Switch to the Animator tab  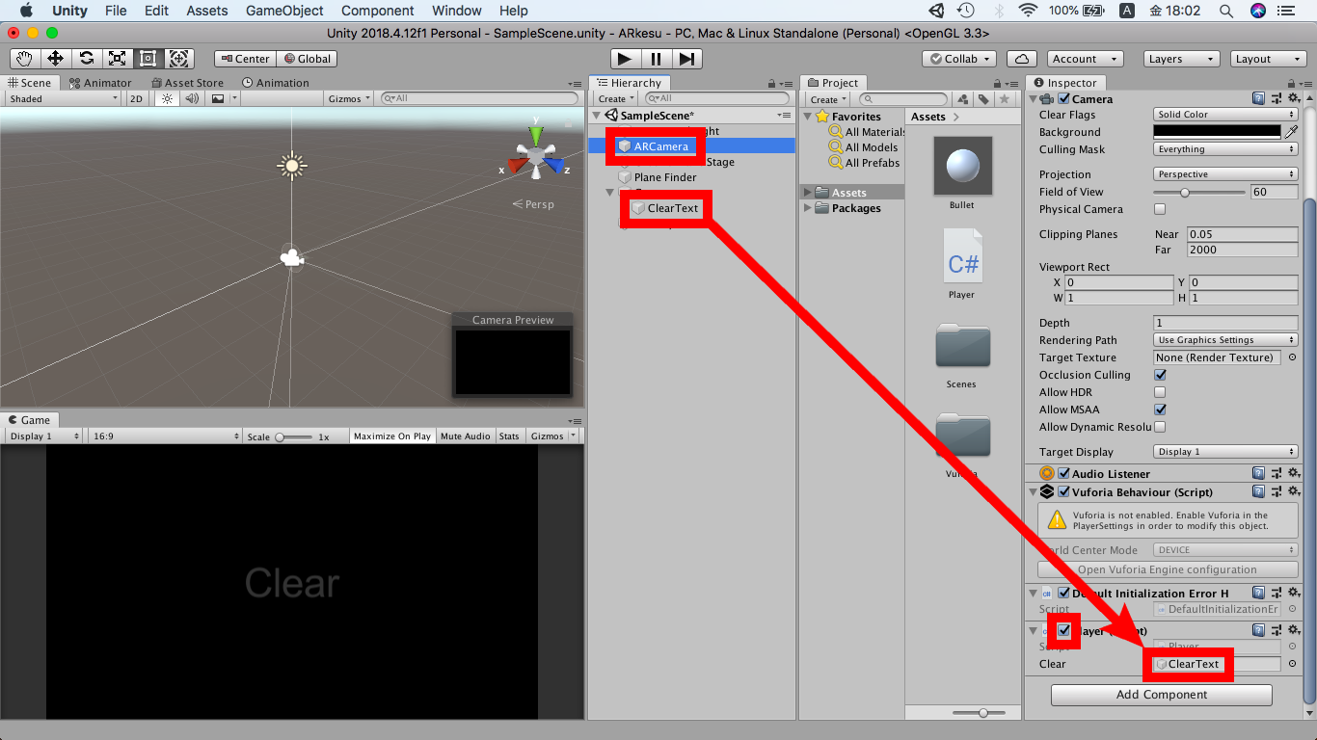(100, 83)
